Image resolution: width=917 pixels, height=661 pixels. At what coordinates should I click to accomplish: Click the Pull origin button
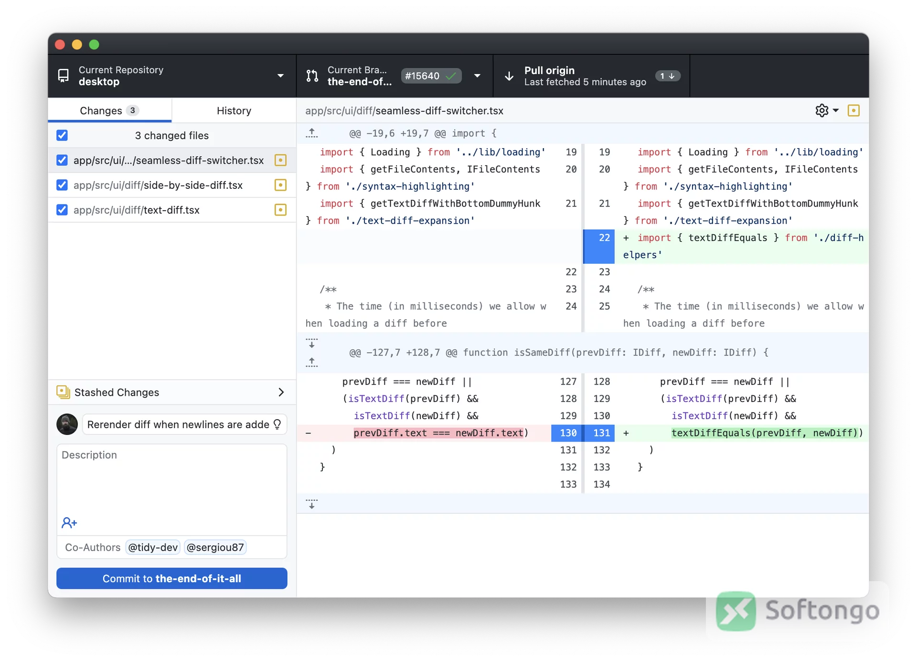pyautogui.click(x=591, y=76)
